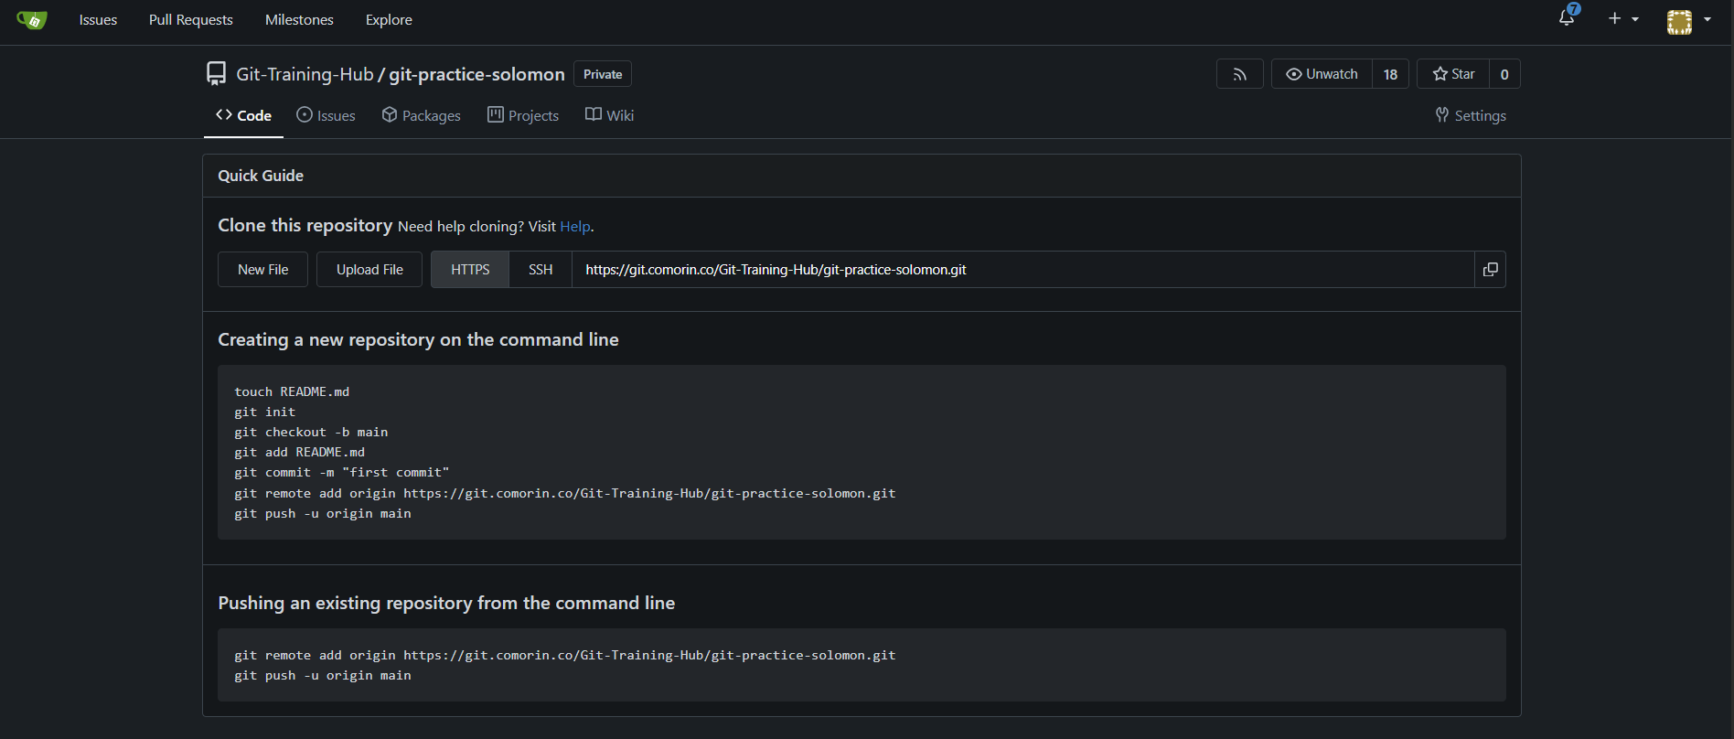Click the repository icon beside Git-Training-Hub

216,74
